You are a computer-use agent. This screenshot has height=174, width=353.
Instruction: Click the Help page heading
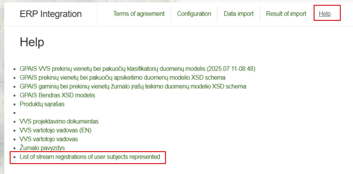(30, 42)
